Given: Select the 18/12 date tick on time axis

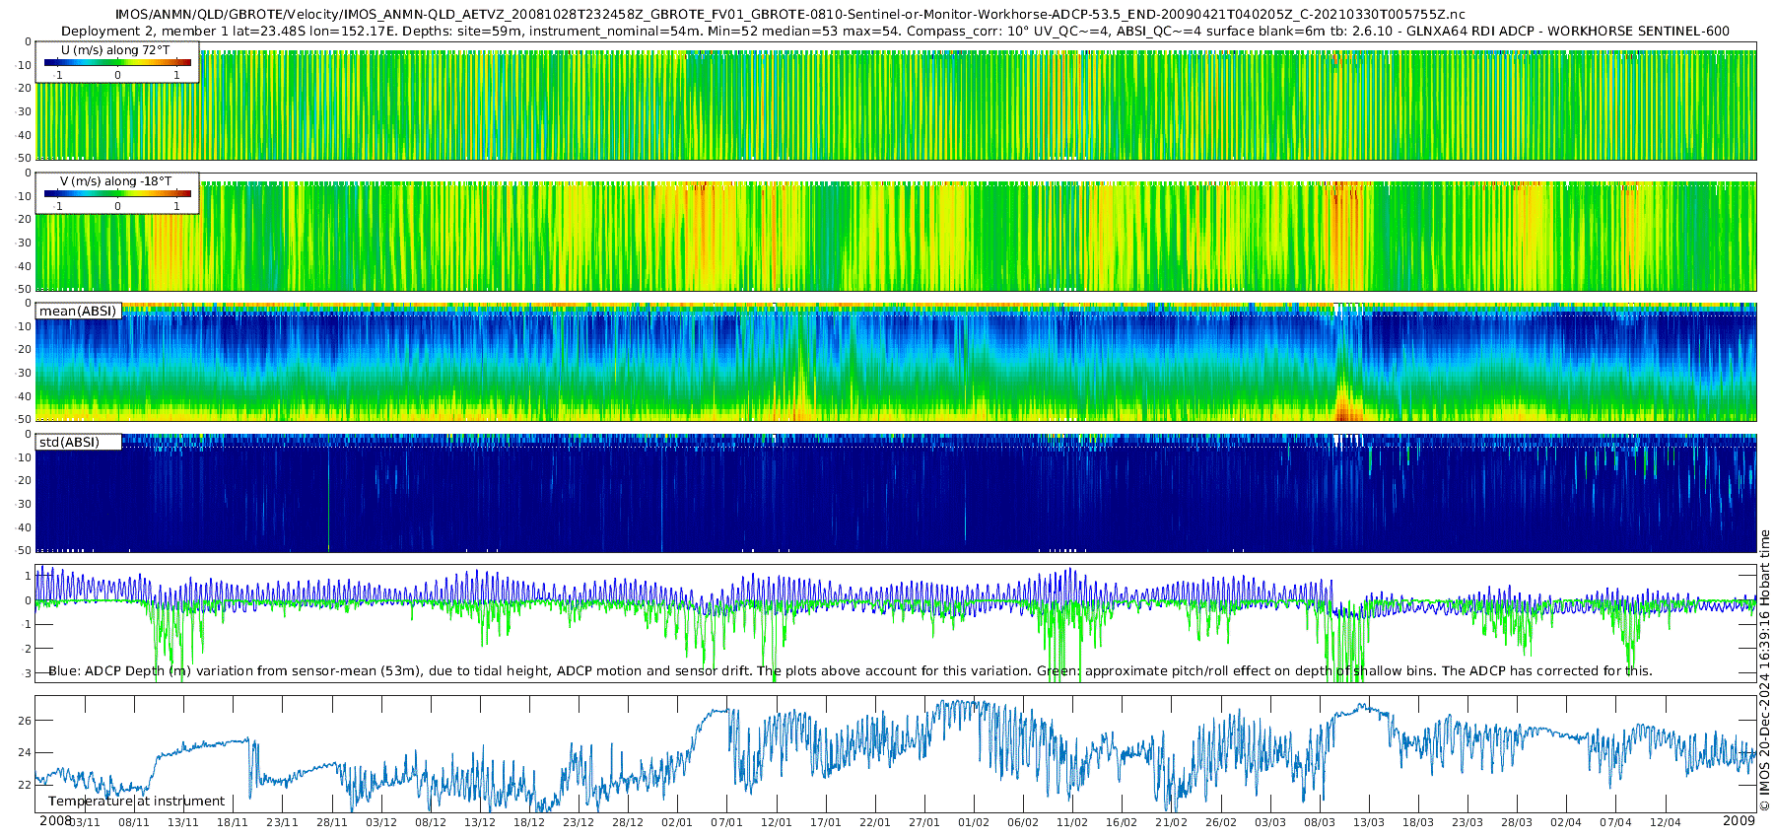Looking at the screenshot, I should pyautogui.click(x=529, y=822).
